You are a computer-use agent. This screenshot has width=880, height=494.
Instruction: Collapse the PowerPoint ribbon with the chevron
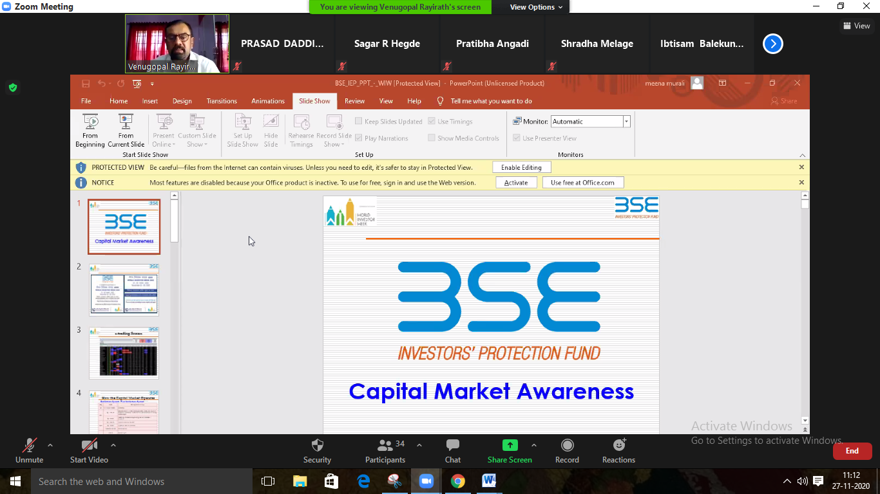point(802,155)
